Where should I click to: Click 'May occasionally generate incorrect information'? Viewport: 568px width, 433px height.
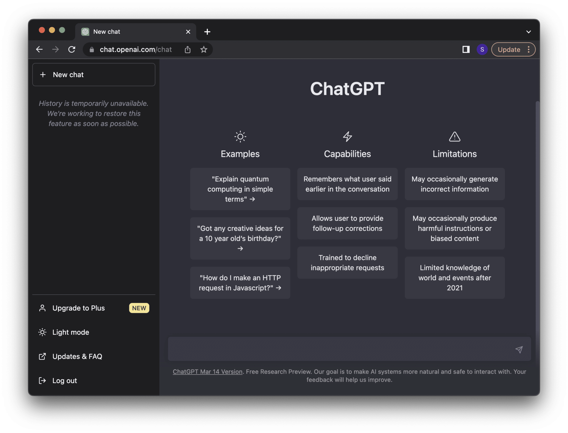coord(455,184)
